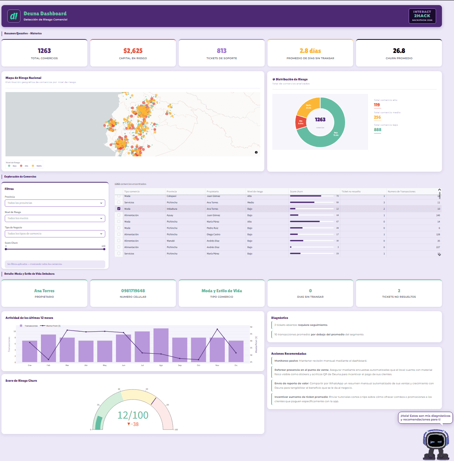Click the pie icon beside Distribución de Riesgo
This screenshot has height=461, width=454.
tap(273, 79)
